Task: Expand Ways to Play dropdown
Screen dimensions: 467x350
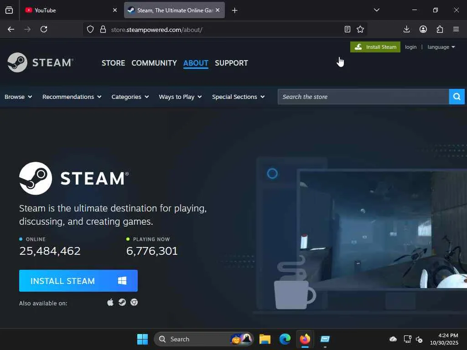Action: (180, 97)
